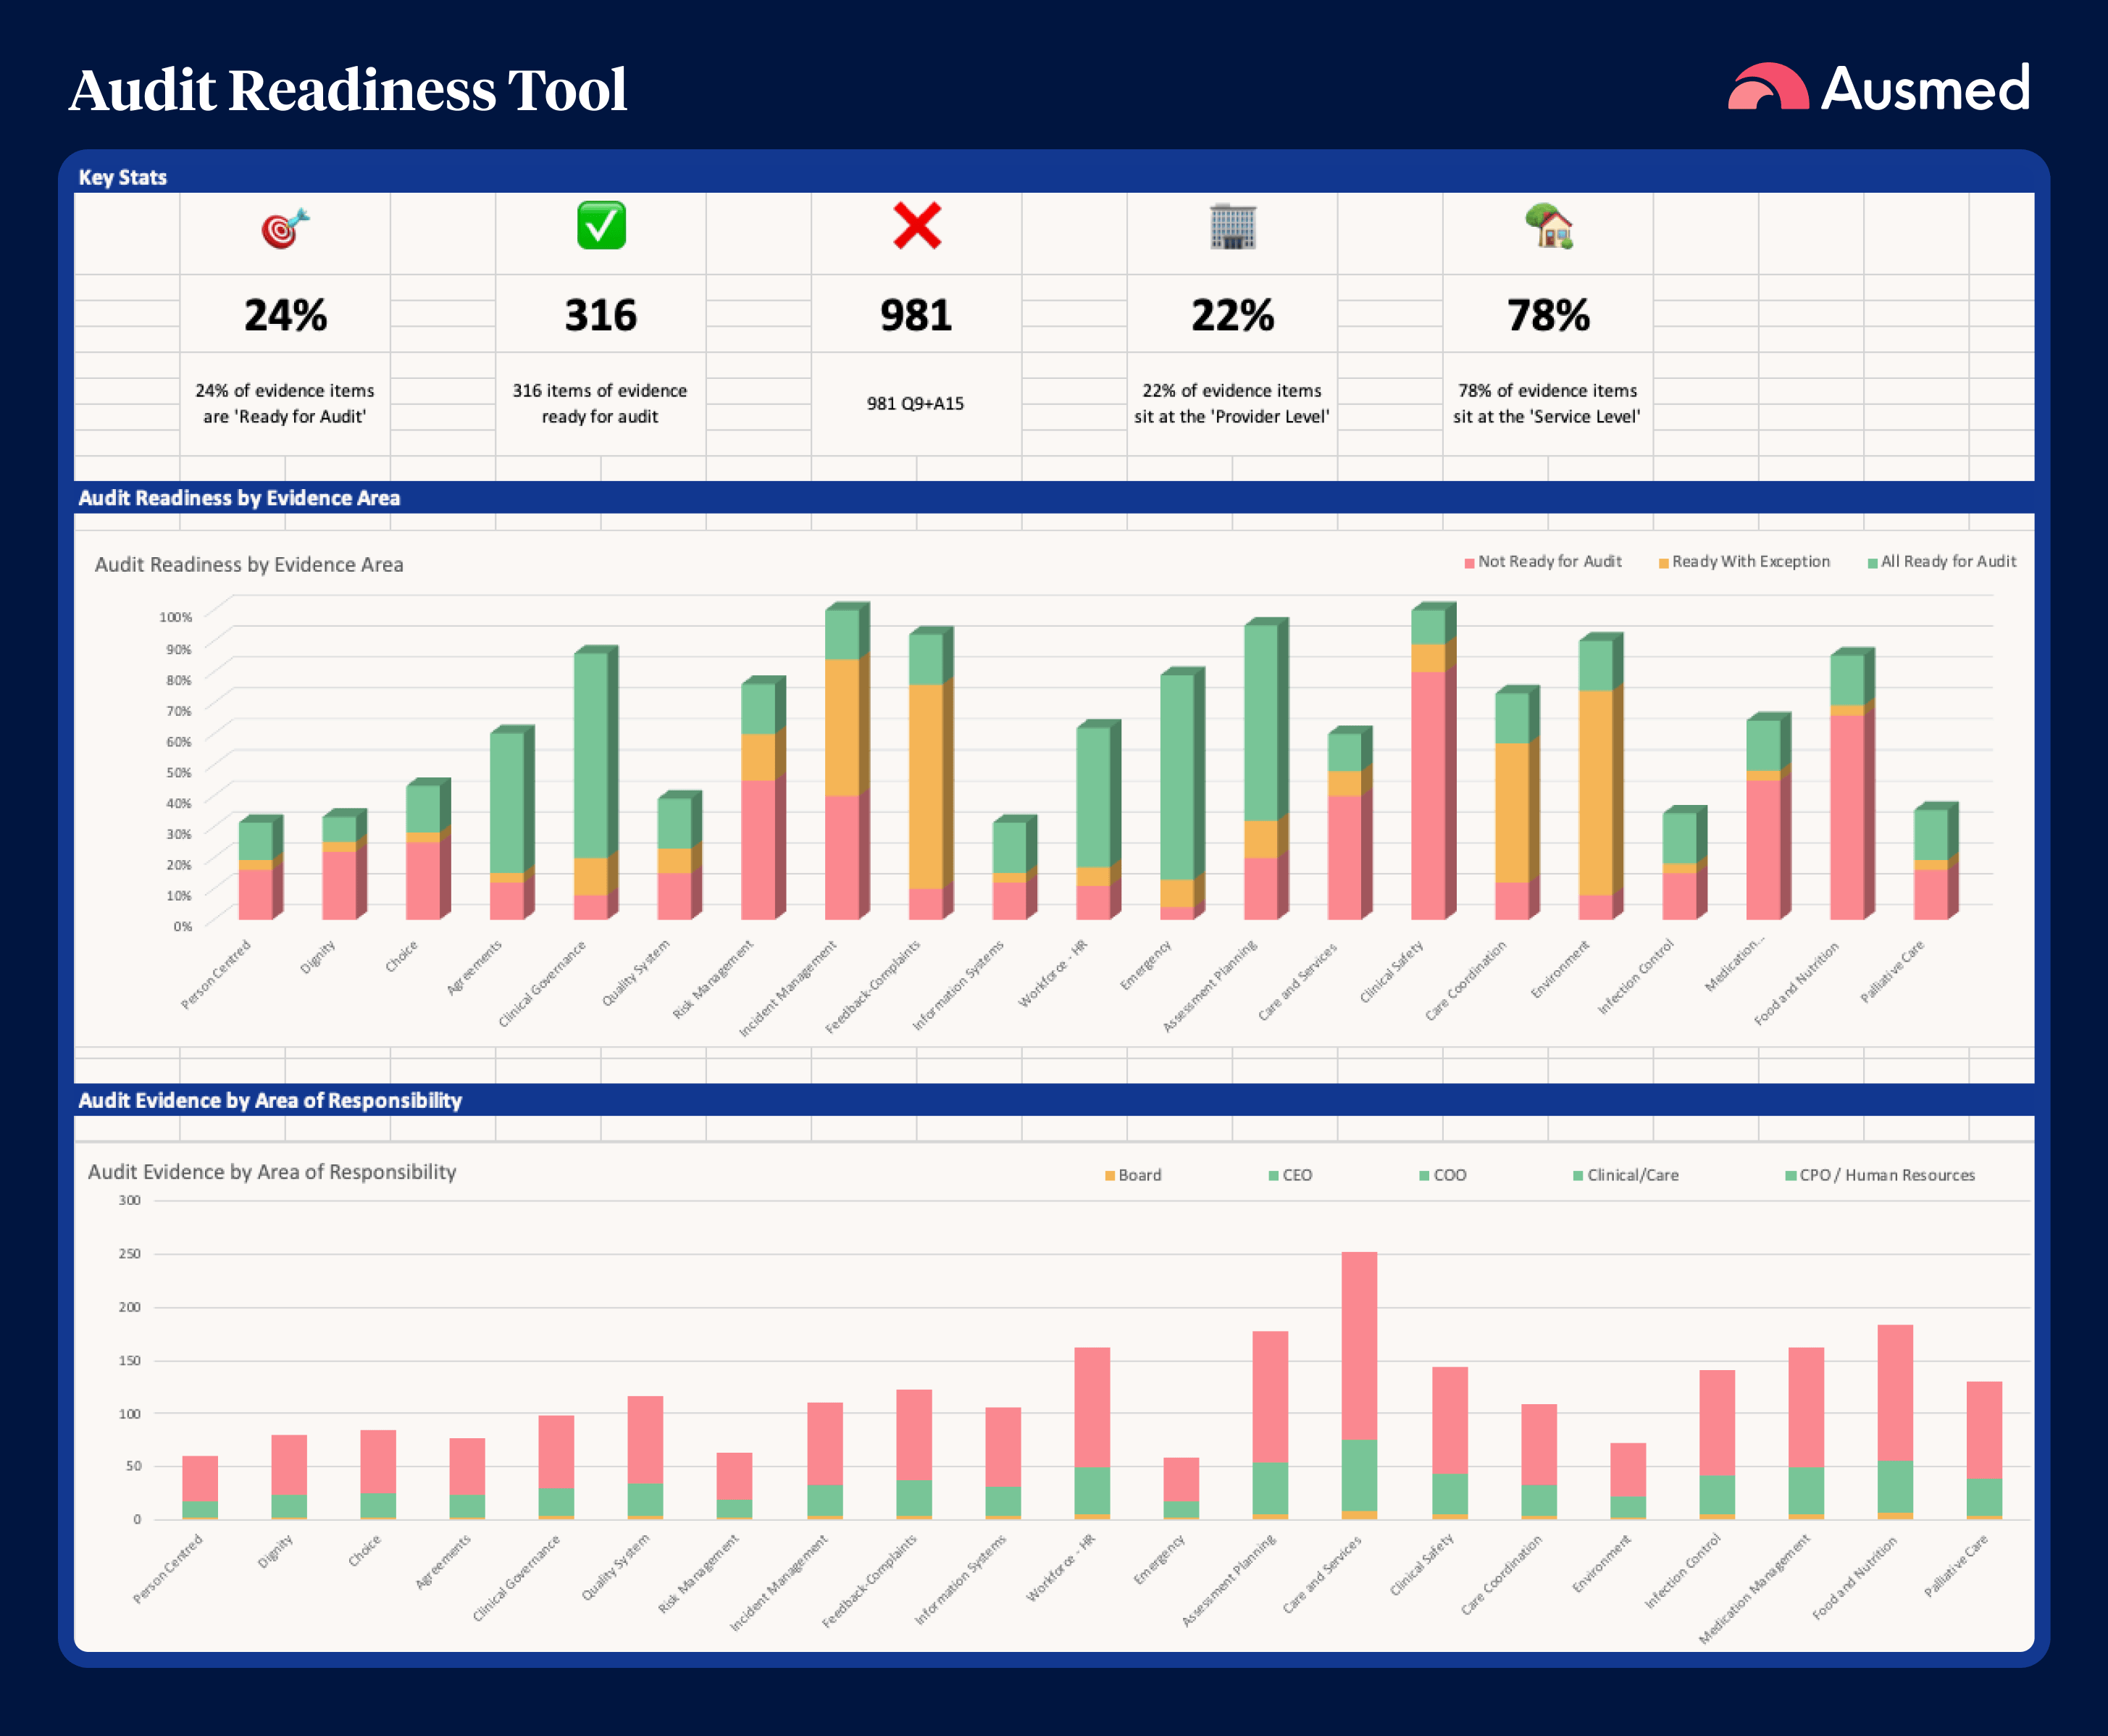2108x1736 pixels.
Task: Click the "316 items of evidence ready for audit" text
Action: coord(600,404)
